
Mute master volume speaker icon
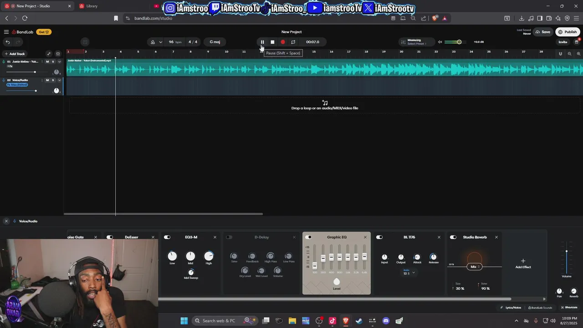click(x=440, y=42)
